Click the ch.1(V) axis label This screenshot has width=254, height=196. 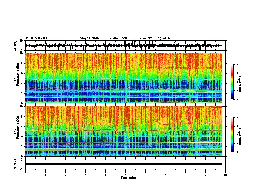pyautogui.click(x=15, y=45)
